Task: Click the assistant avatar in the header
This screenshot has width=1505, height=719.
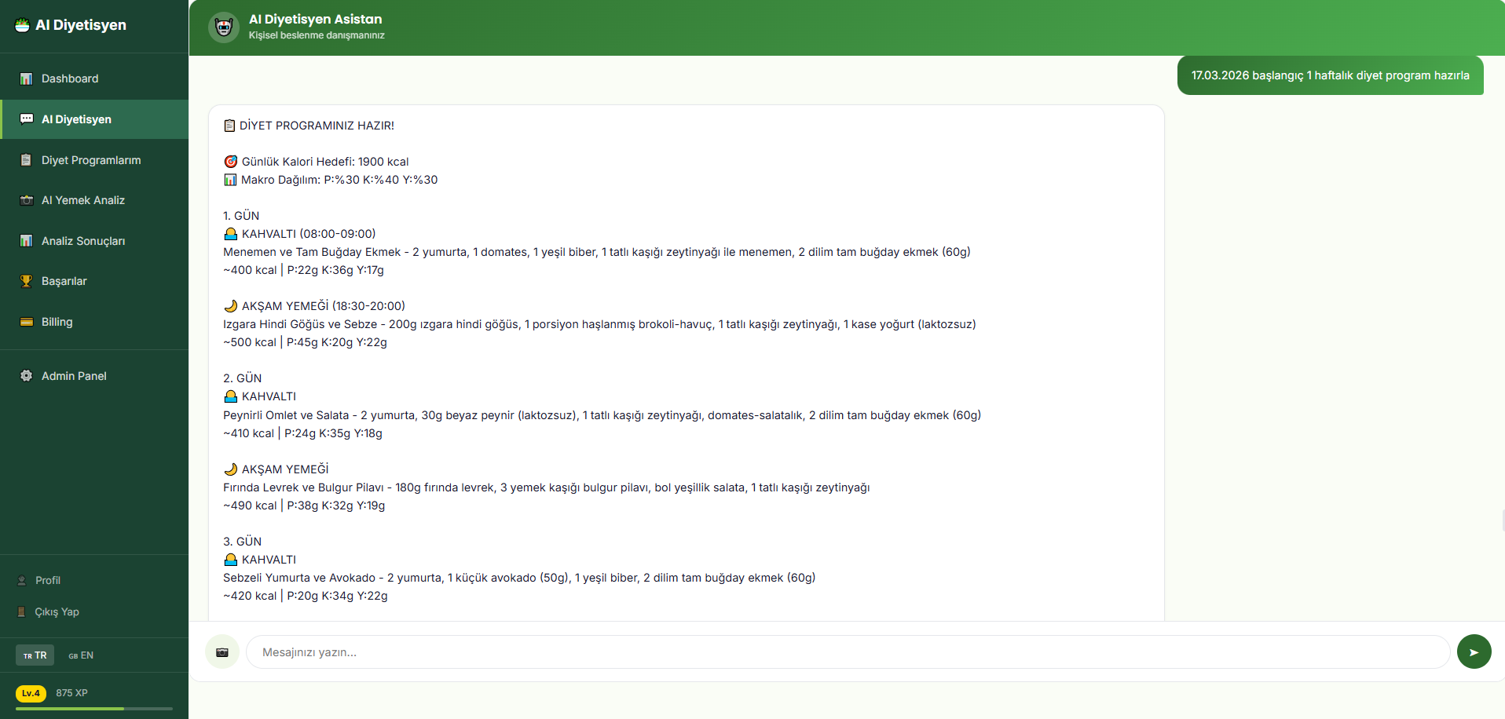Action: (x=224, y=27)
